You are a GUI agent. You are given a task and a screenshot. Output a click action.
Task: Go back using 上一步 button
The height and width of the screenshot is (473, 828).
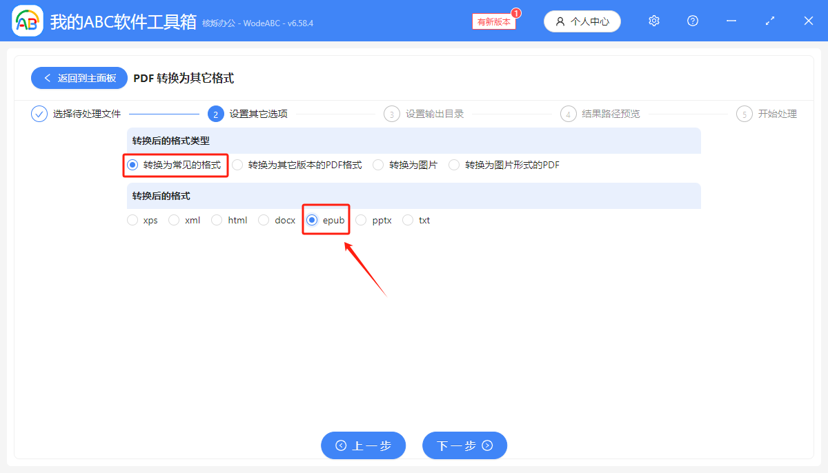pos(363,445)
